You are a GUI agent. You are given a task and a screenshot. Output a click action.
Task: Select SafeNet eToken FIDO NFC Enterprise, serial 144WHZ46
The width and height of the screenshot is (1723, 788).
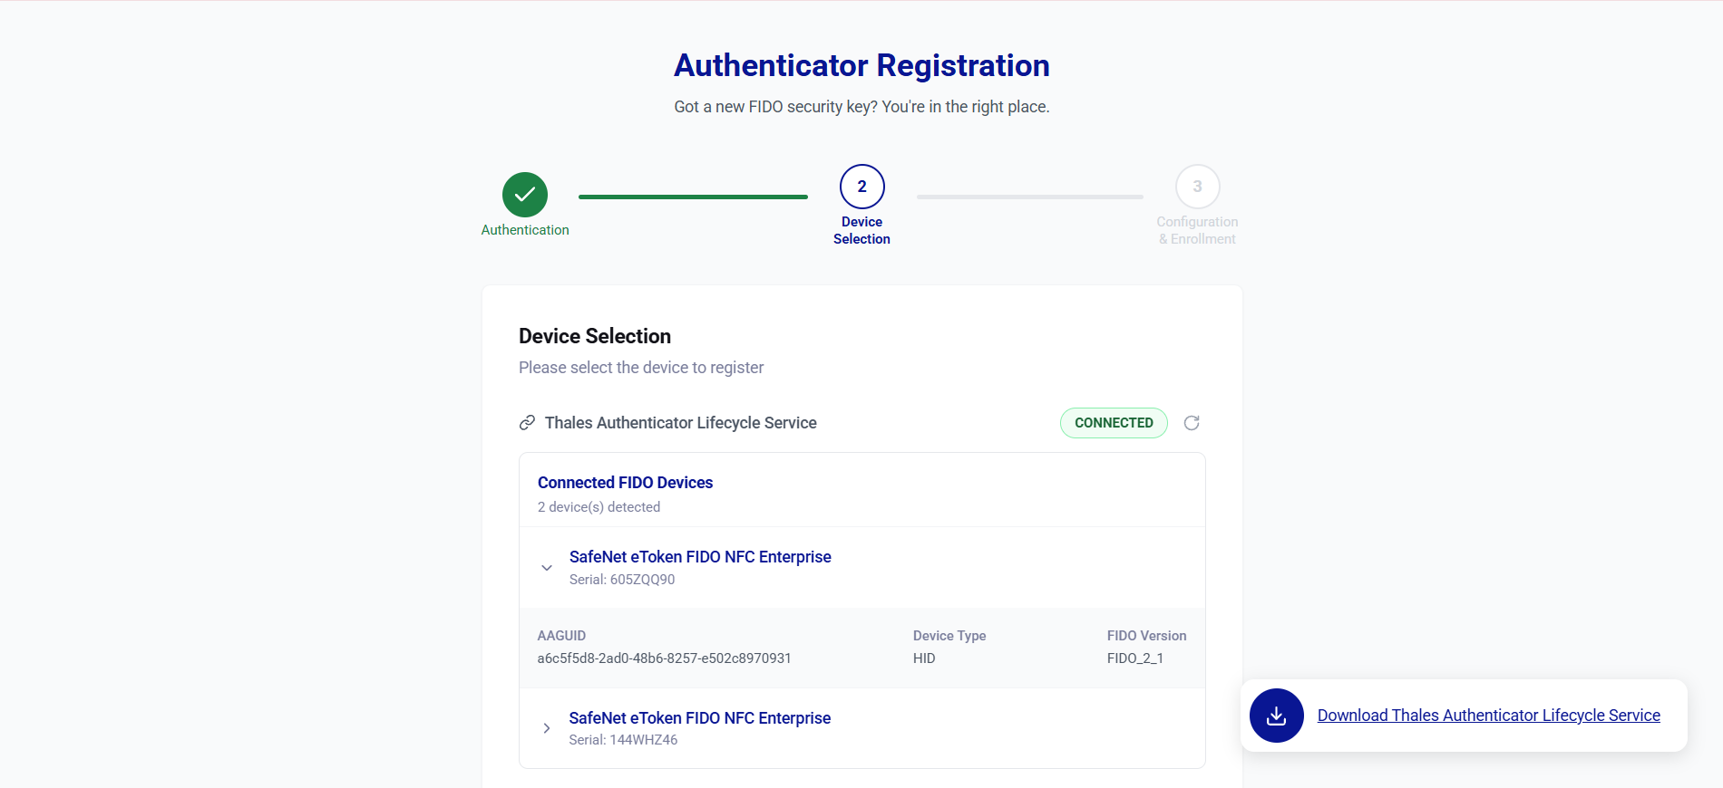pos(861,728)
